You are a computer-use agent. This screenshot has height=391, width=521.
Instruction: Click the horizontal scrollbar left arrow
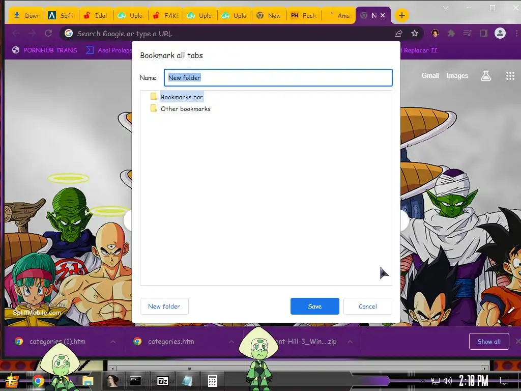pyautogui.click(x=112, y=369)
